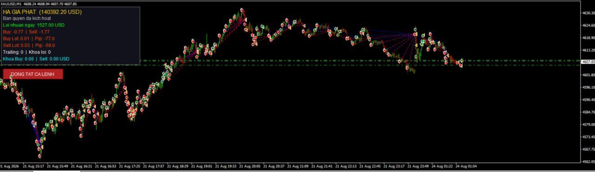Select the trade arrow at the chart's highest peak
This screenshot has height=172, width=595.
coord(242,10)
